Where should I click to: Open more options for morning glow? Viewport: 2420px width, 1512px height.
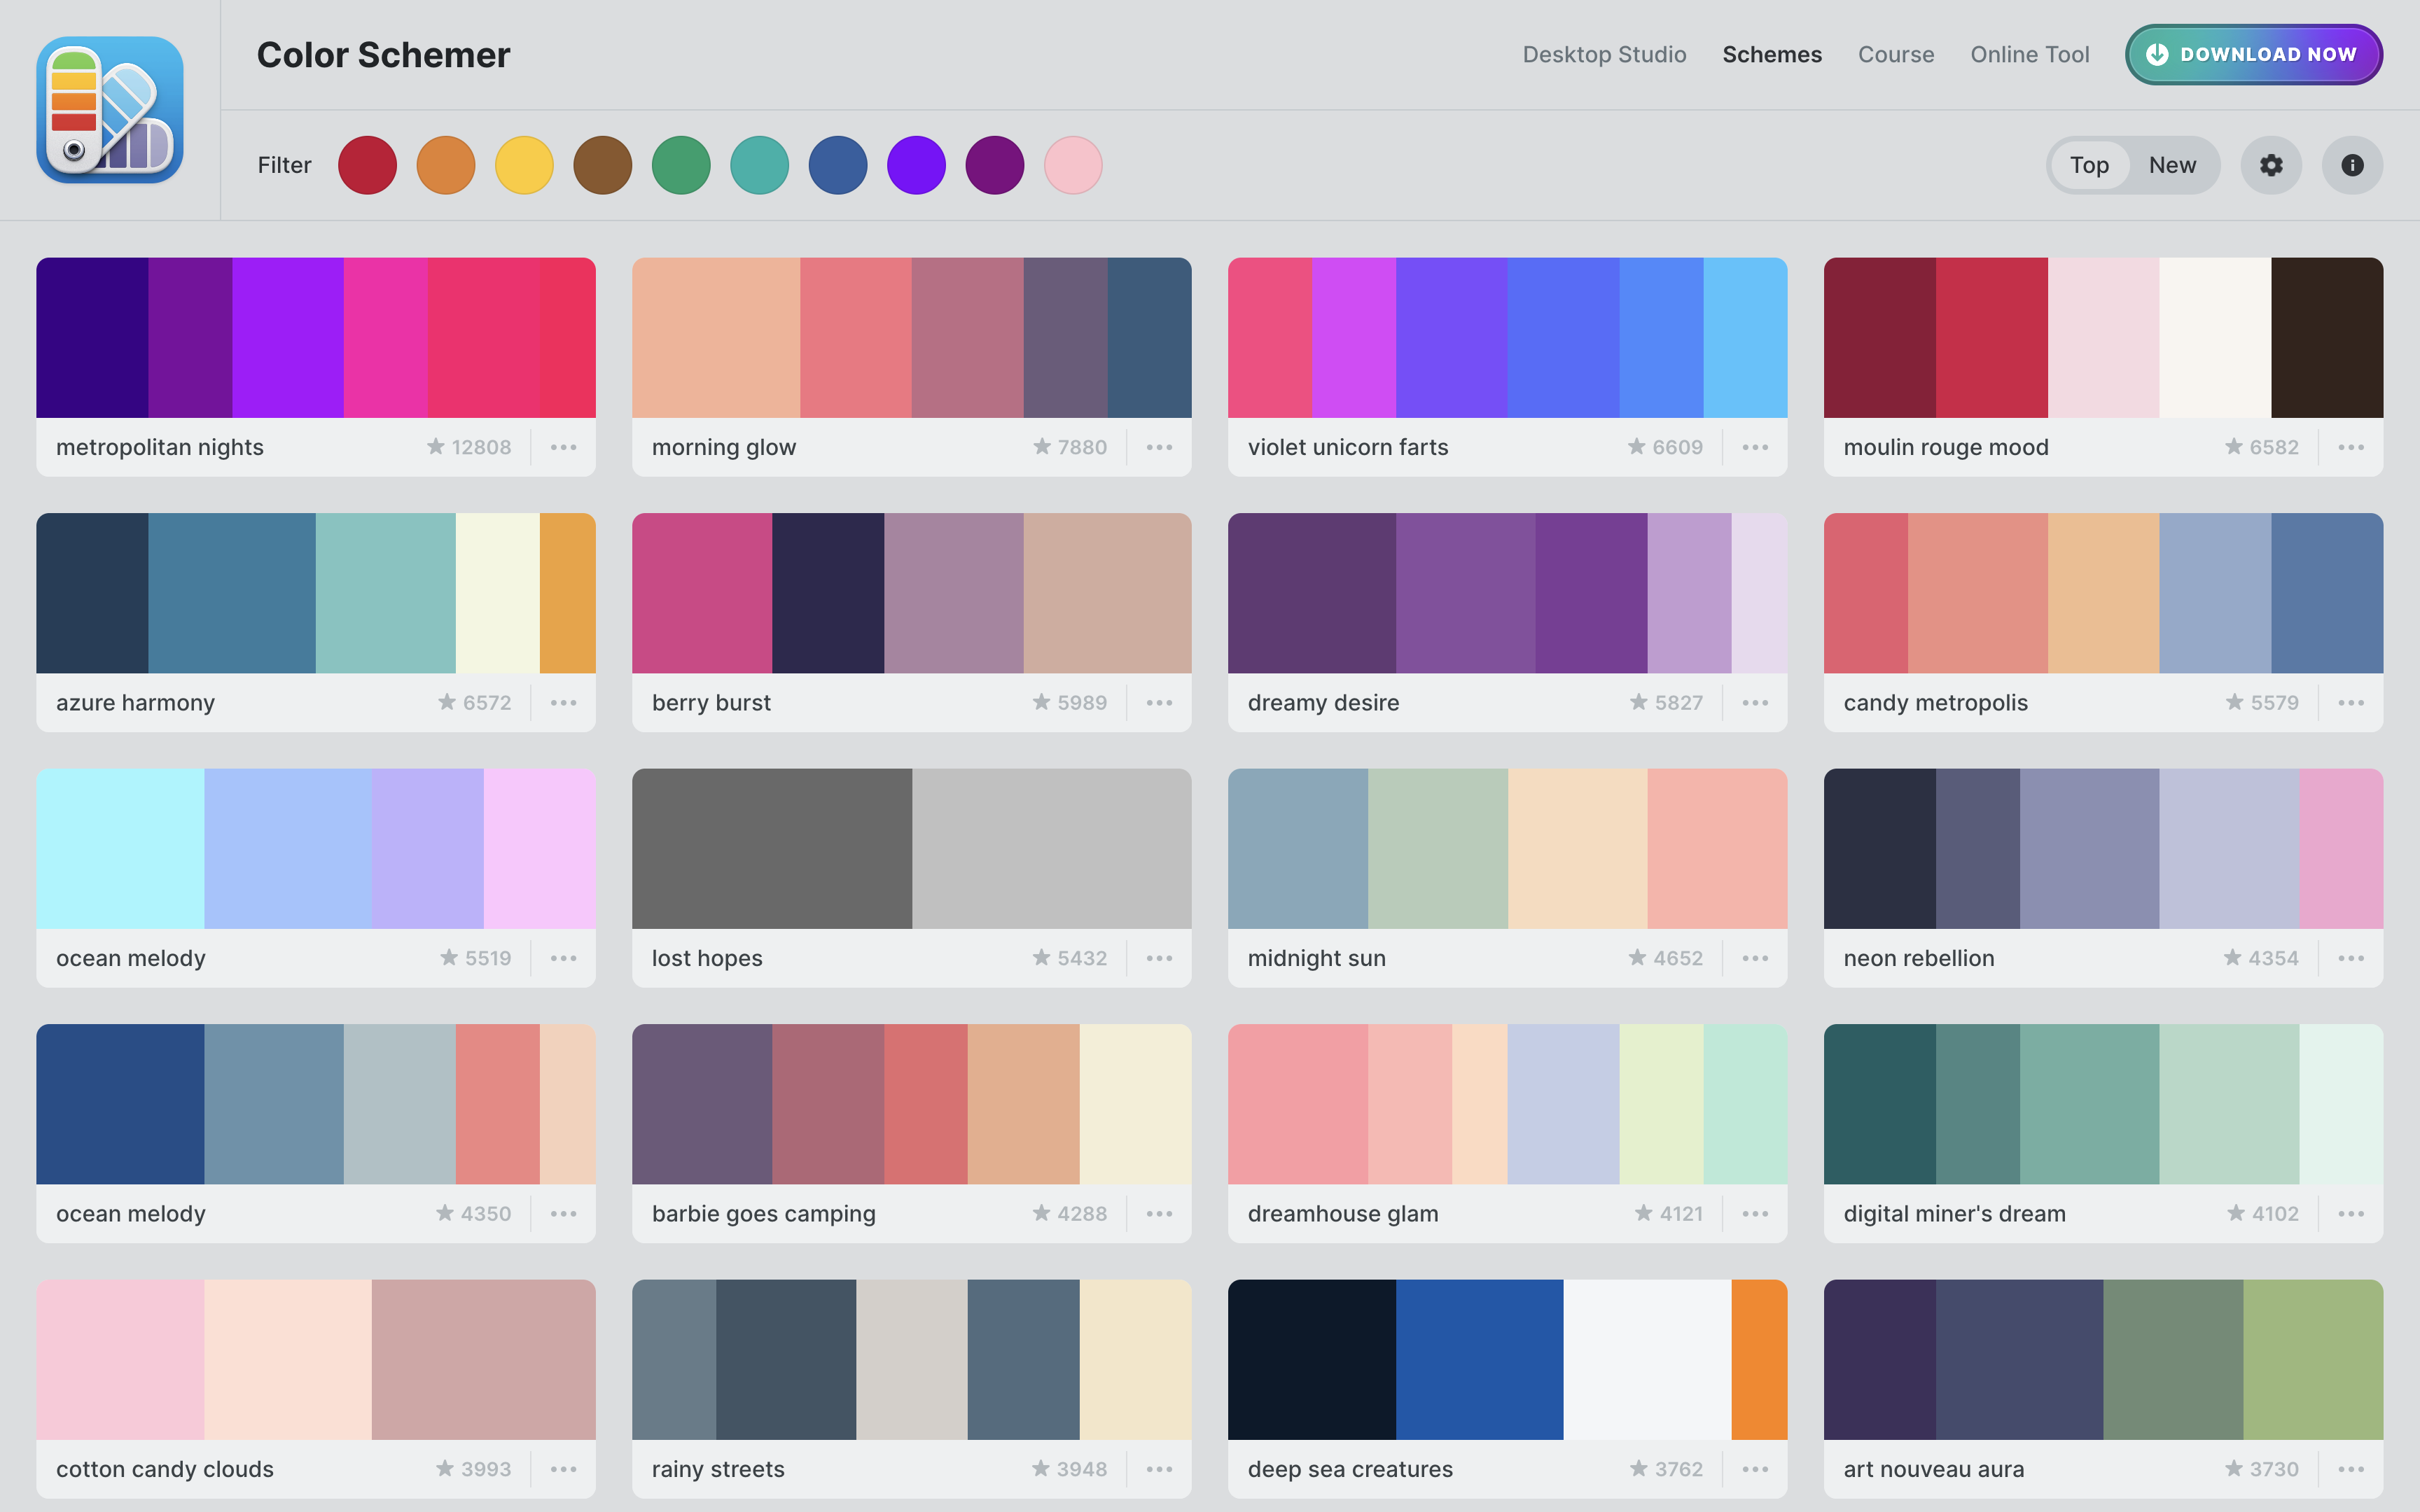point(1159,447)
